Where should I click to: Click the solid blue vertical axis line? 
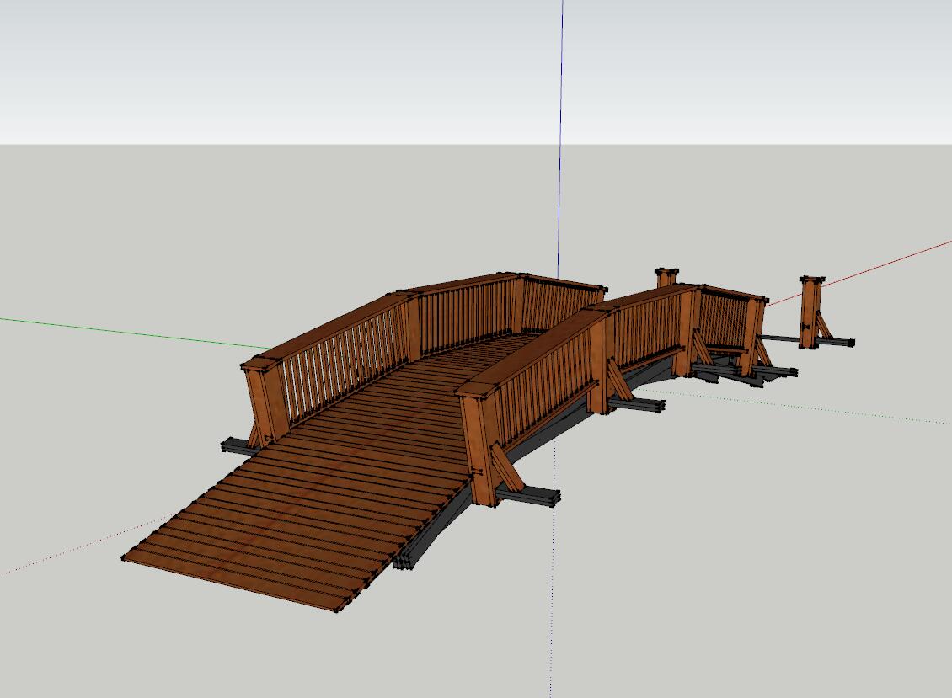[561, 126]
